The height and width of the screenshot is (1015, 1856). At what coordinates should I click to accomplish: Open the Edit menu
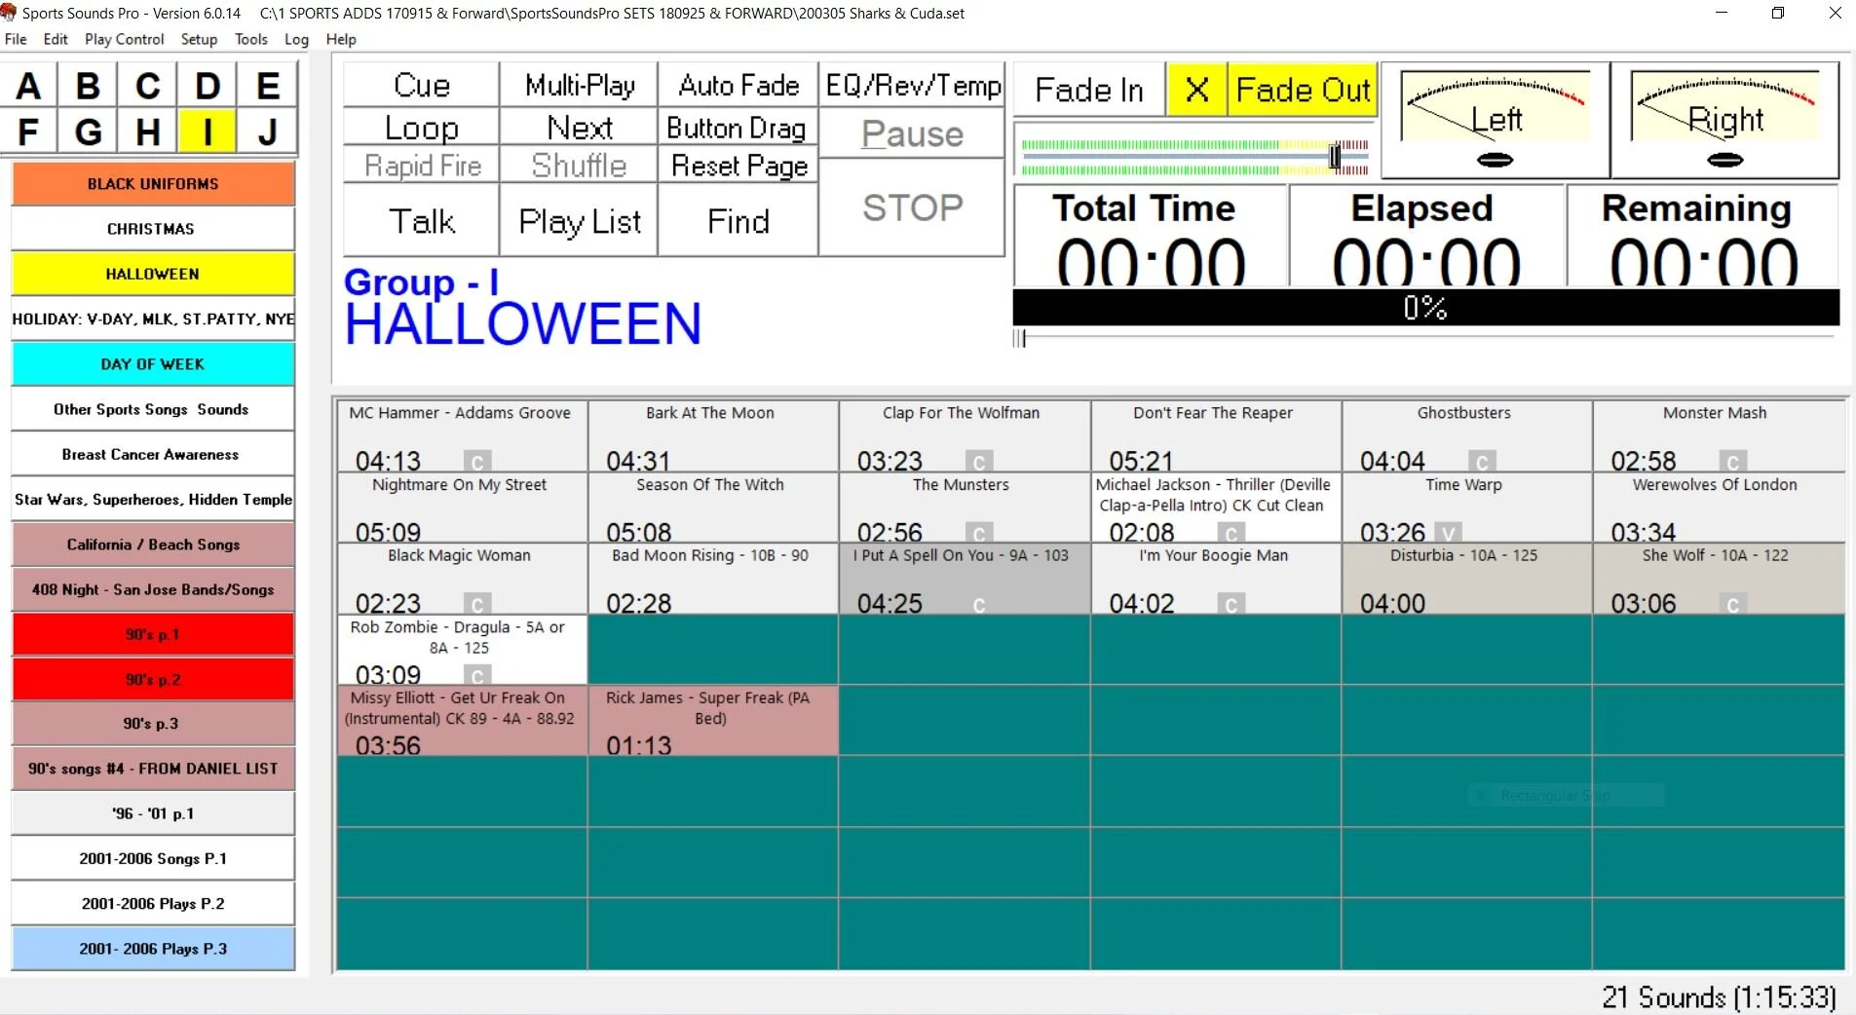(56, 39)
